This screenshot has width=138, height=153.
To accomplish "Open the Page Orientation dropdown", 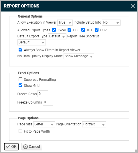I will point(94,124).
